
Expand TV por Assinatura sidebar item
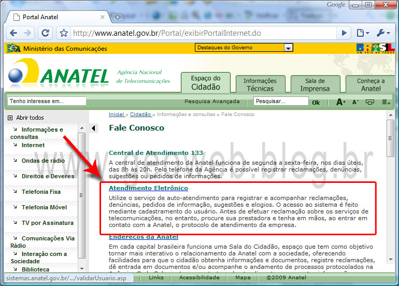[47, 223]
